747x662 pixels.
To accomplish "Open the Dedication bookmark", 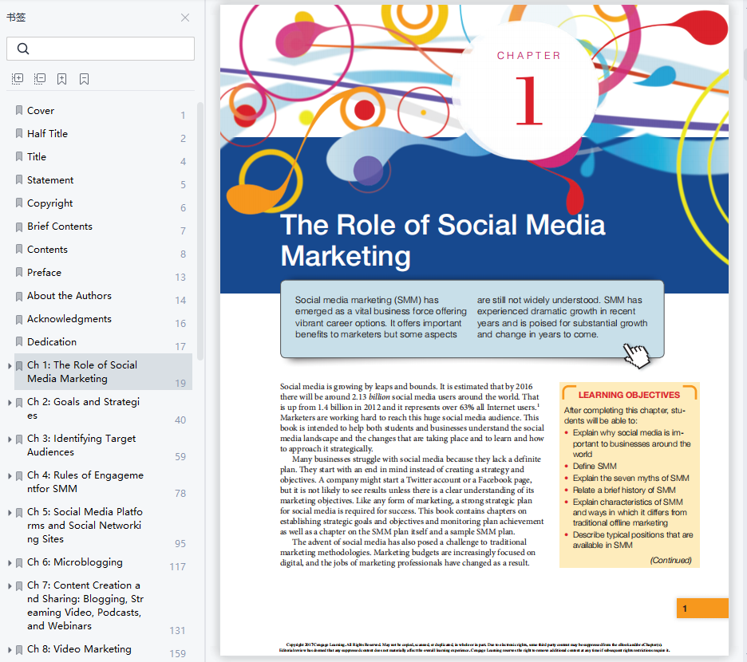I will pyautogui.click(x=51, y=342).
